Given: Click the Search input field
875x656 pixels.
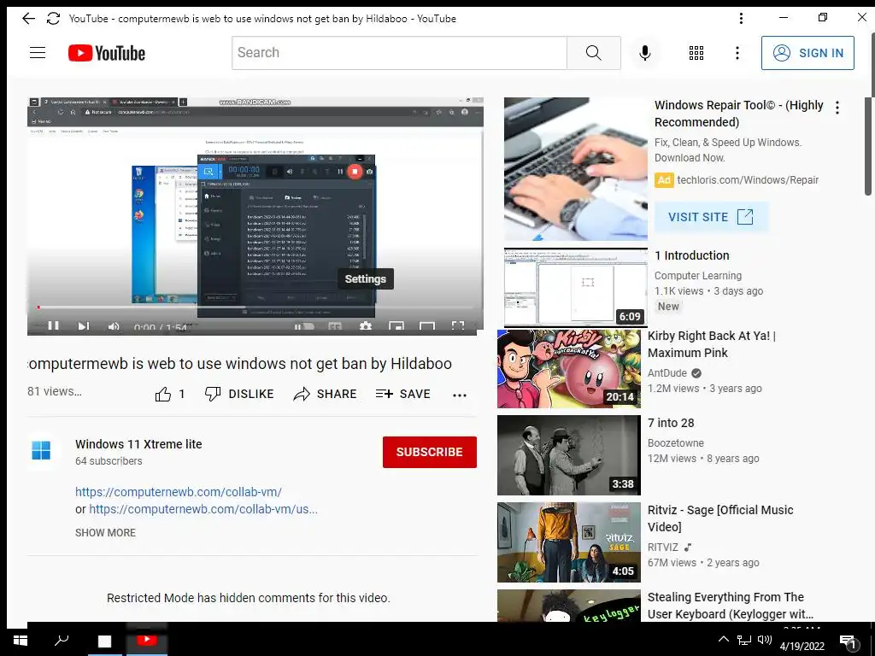Looking at the screenshot, I should 399,53.
